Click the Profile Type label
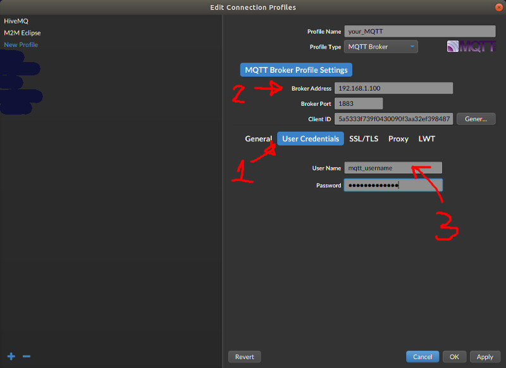The image size is (506, 368). (325, 47)
